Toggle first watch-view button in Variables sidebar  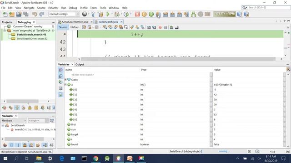click(x=60, y=70)
